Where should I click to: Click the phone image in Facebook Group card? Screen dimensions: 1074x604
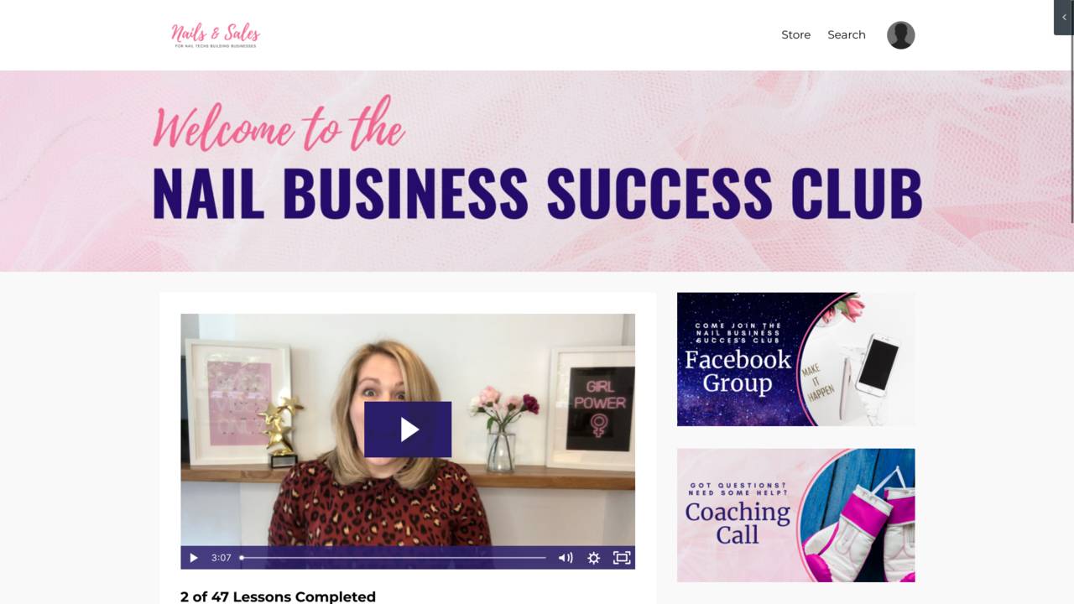pos(873,365)
